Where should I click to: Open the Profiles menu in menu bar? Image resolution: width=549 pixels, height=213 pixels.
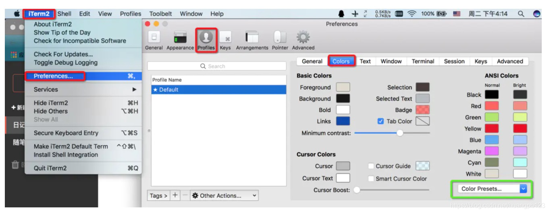(x=131, y=14)
